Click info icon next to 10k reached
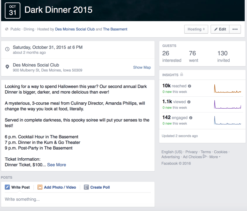This screenshot has width=247, height=211. [190, 86]
